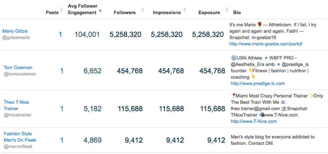Screen dimensions: 328x154
Task: Select the Avg Follower Engagement column header
Action: (x=83, y=9)
